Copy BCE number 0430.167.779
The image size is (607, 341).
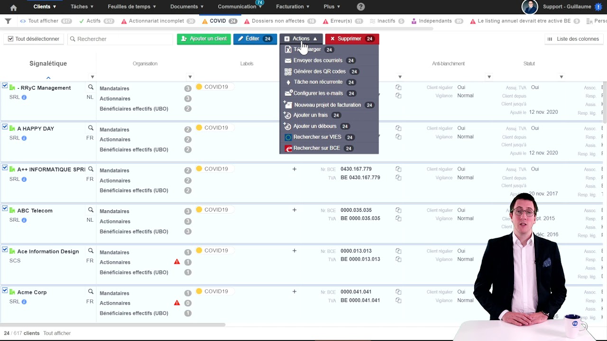398,169
